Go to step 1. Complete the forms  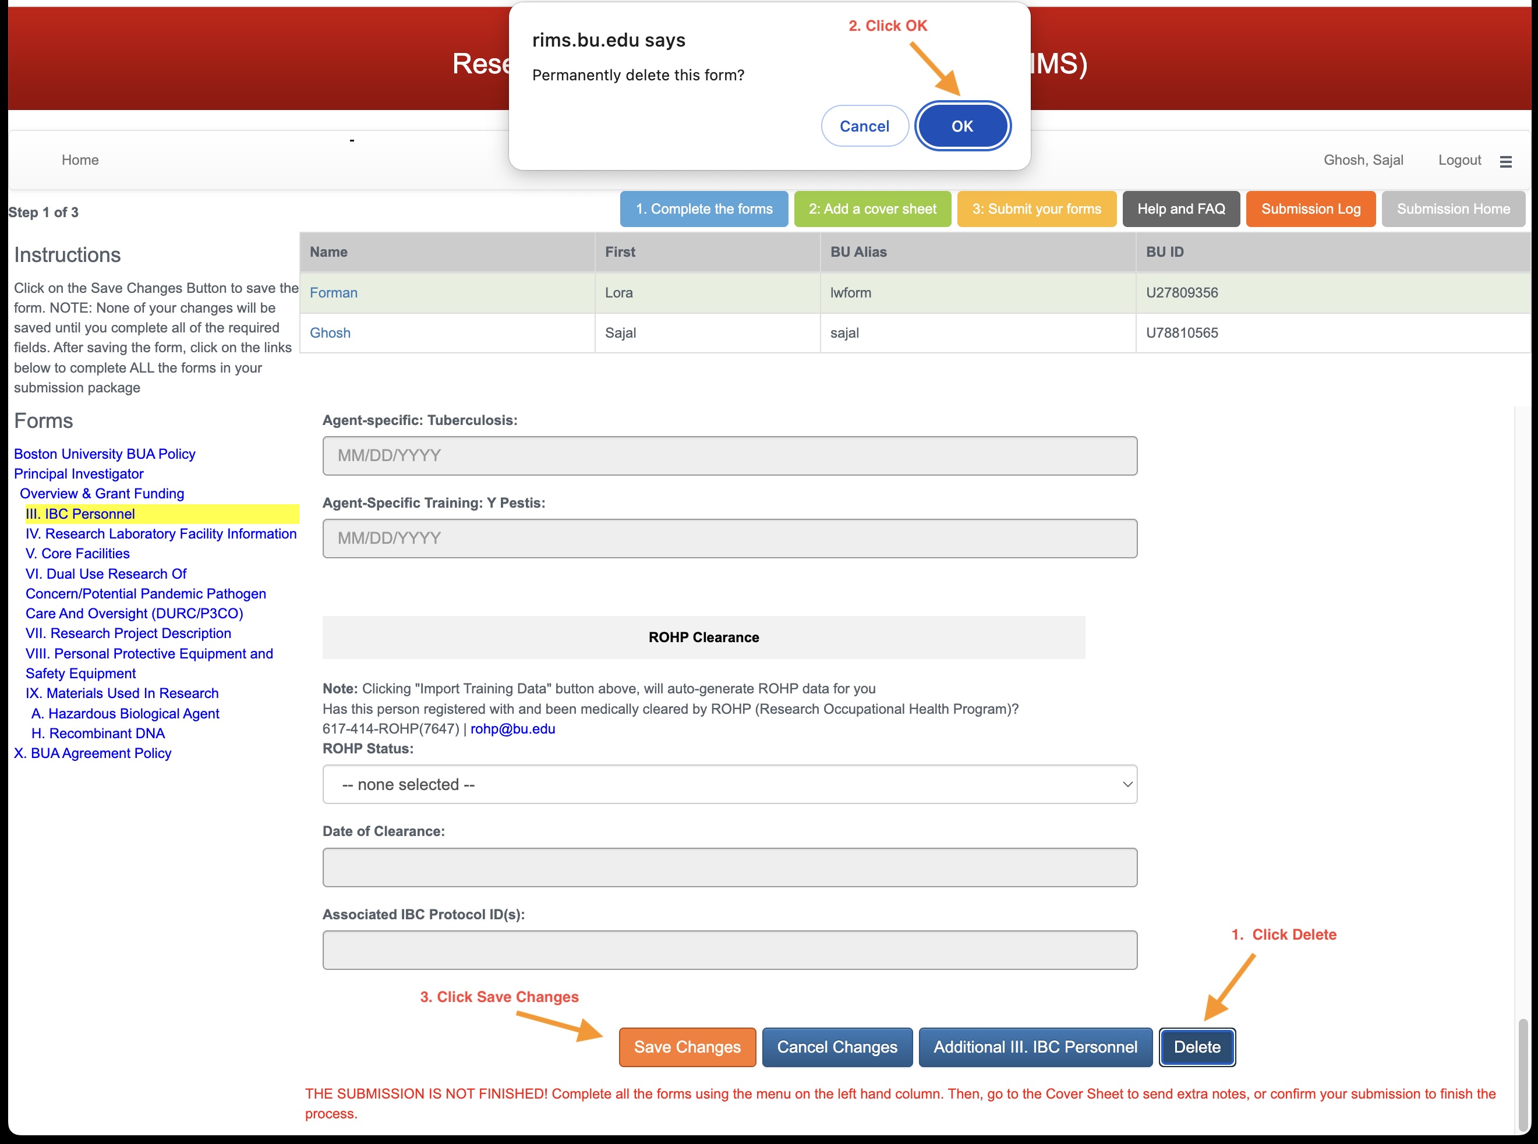coord(704,209)
